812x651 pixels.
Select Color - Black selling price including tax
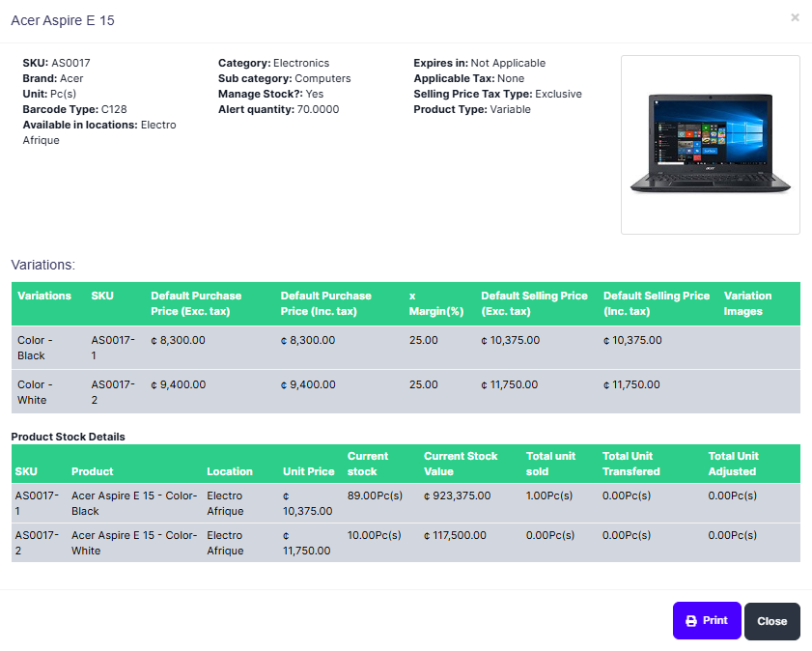tap(632, 340)
